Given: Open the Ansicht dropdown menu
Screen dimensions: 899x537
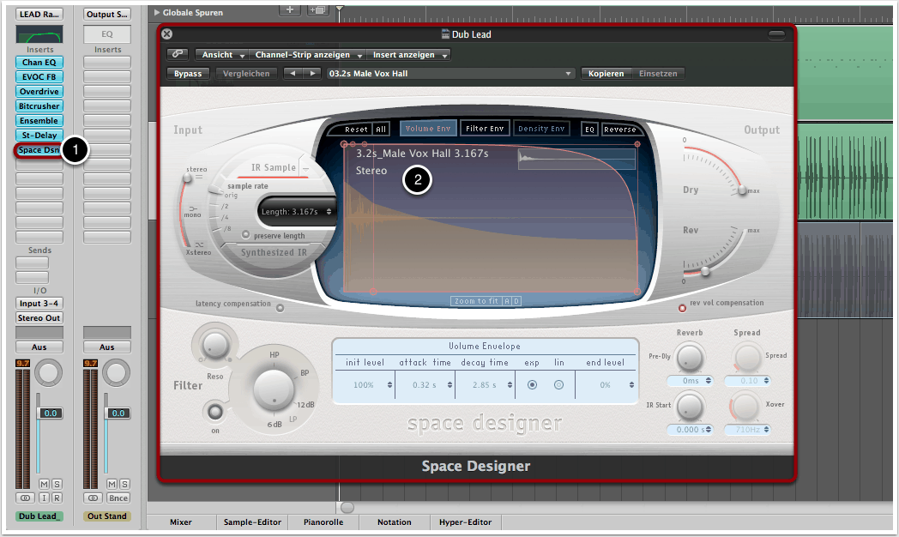Looking at the screenshot, I should (x=221, y=55).
